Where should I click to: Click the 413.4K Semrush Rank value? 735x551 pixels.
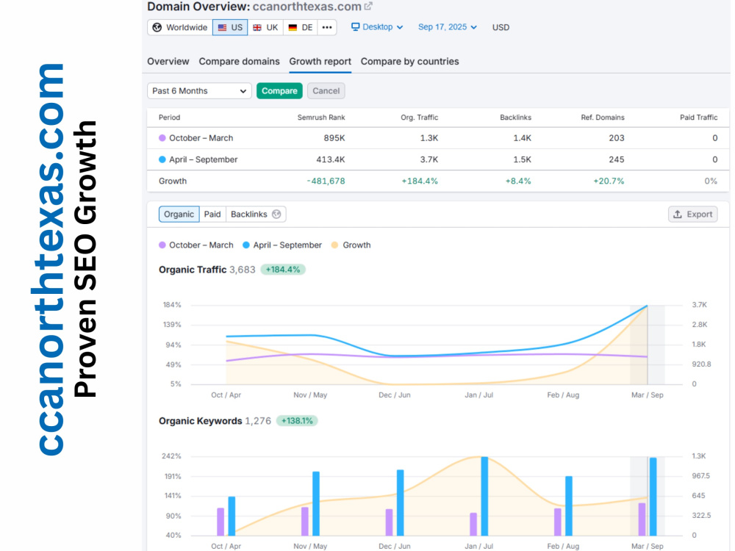tap(331, 159)
